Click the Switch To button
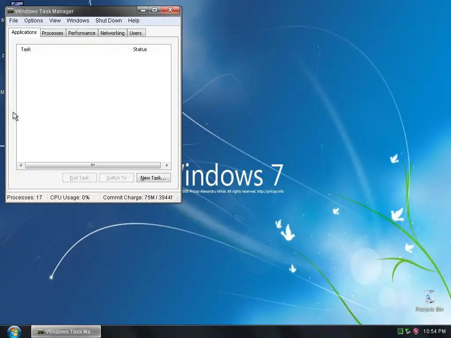Image resolution: width=451 pixels, height=338 pixels. point(116,178)
